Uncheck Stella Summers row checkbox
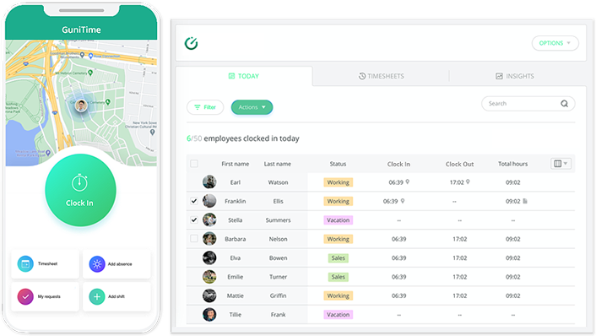Screen dimensions: 596x336 click(194, 219)
